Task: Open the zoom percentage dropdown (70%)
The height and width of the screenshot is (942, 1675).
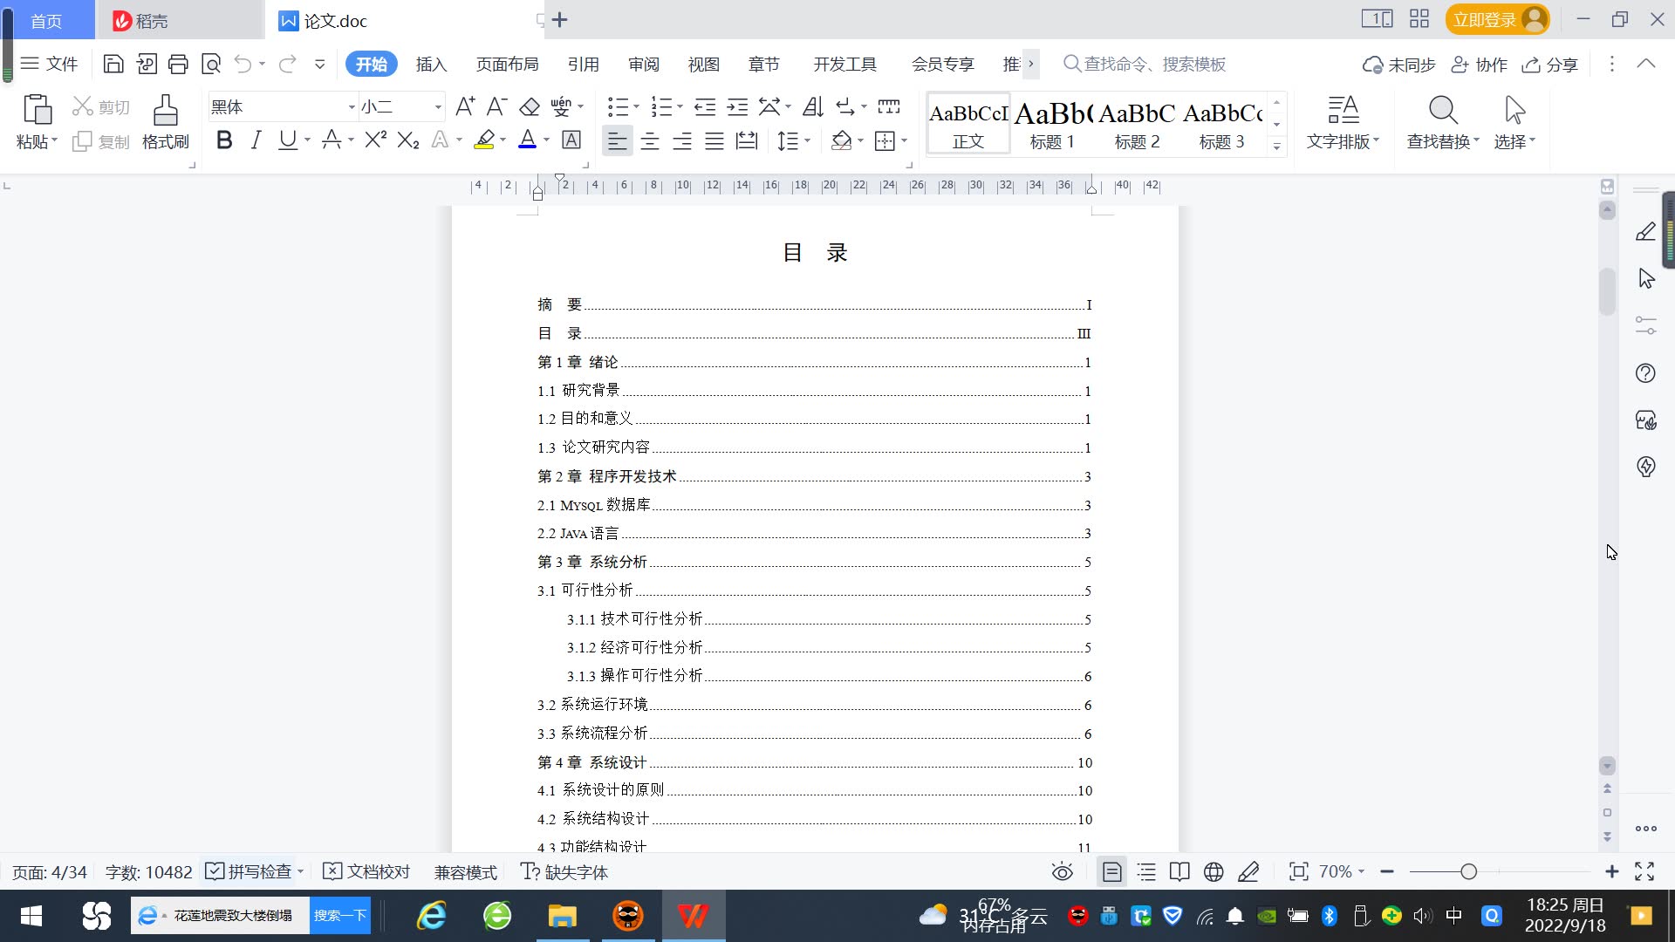Action: point(1342,871)
